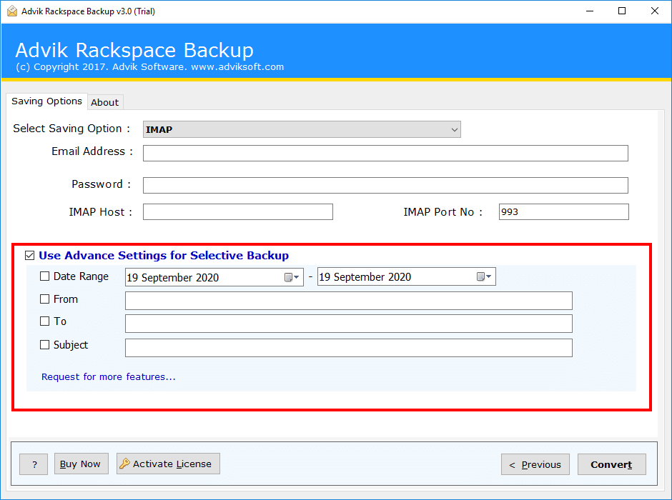Image resolution: width=672 pixels, height=500 pixels.
Task: Click the Advik app icon in title bar
Action: point(12,11)
